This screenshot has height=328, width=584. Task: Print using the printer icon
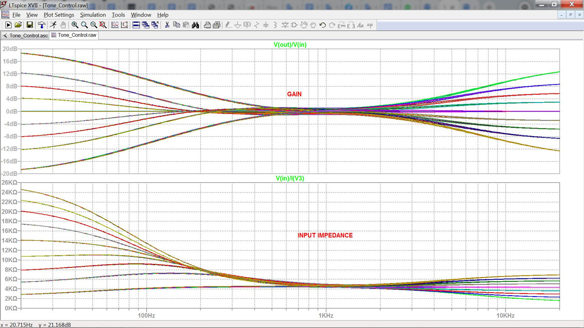207,25
